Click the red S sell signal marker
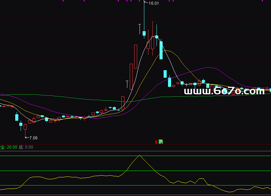The width and height of the screenshot is (271, 196). [x=156, y=142]
